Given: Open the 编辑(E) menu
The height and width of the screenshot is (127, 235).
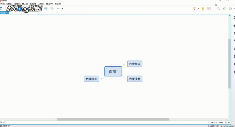Looking at the screenshot, I should point(9,4).
